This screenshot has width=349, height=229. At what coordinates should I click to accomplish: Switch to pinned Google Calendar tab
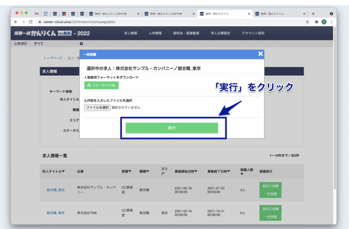coord(46,14)
